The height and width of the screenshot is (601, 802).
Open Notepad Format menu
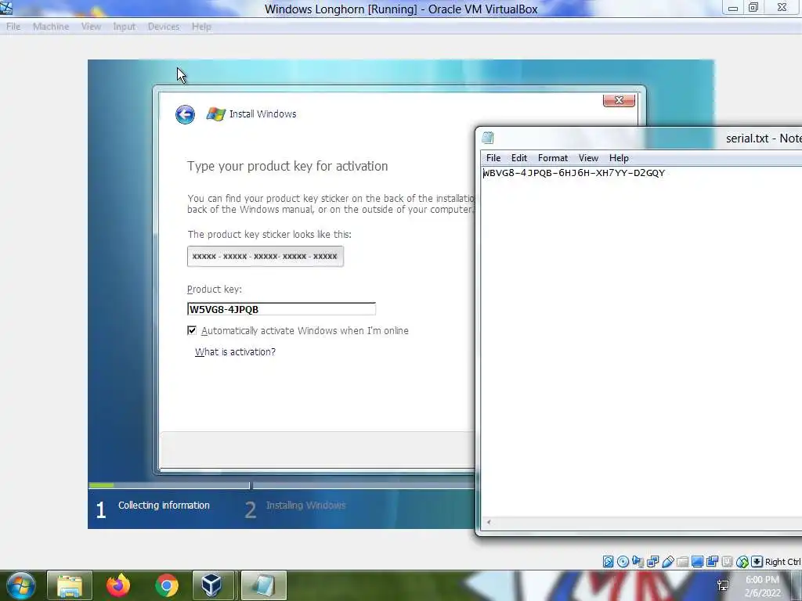[553, 158]
